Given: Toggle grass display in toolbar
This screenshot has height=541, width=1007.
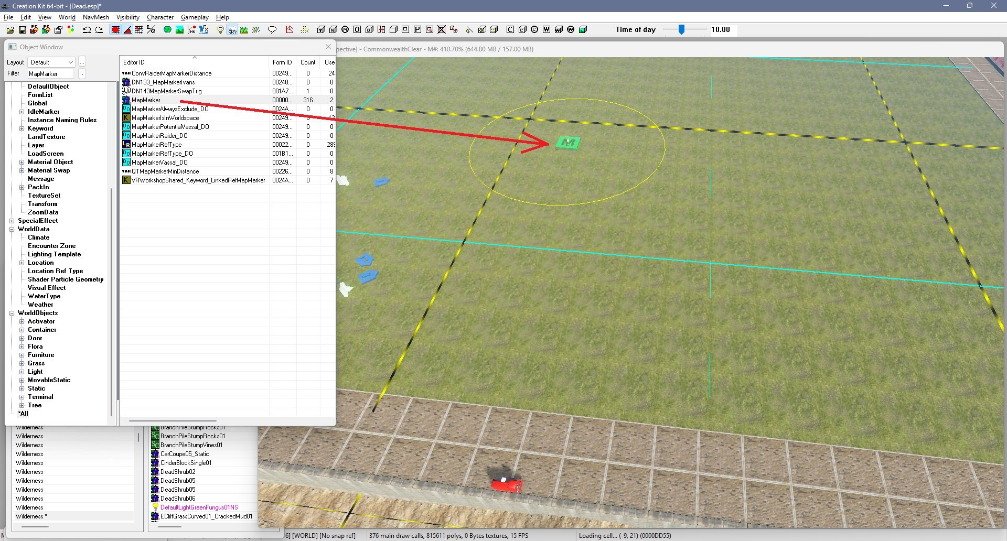Looking at the screenshot, I should [244, 30].
